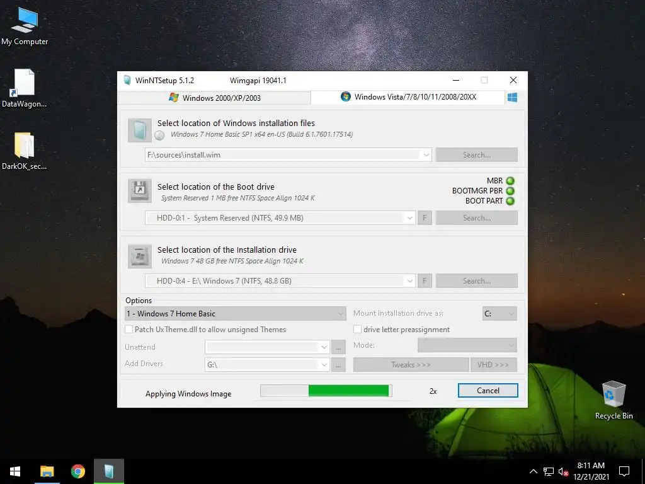Image resolution: width=645 pixels, height=484 pixels.
Task: Open the VHD >>> options
Action: (x=494, y=365)
